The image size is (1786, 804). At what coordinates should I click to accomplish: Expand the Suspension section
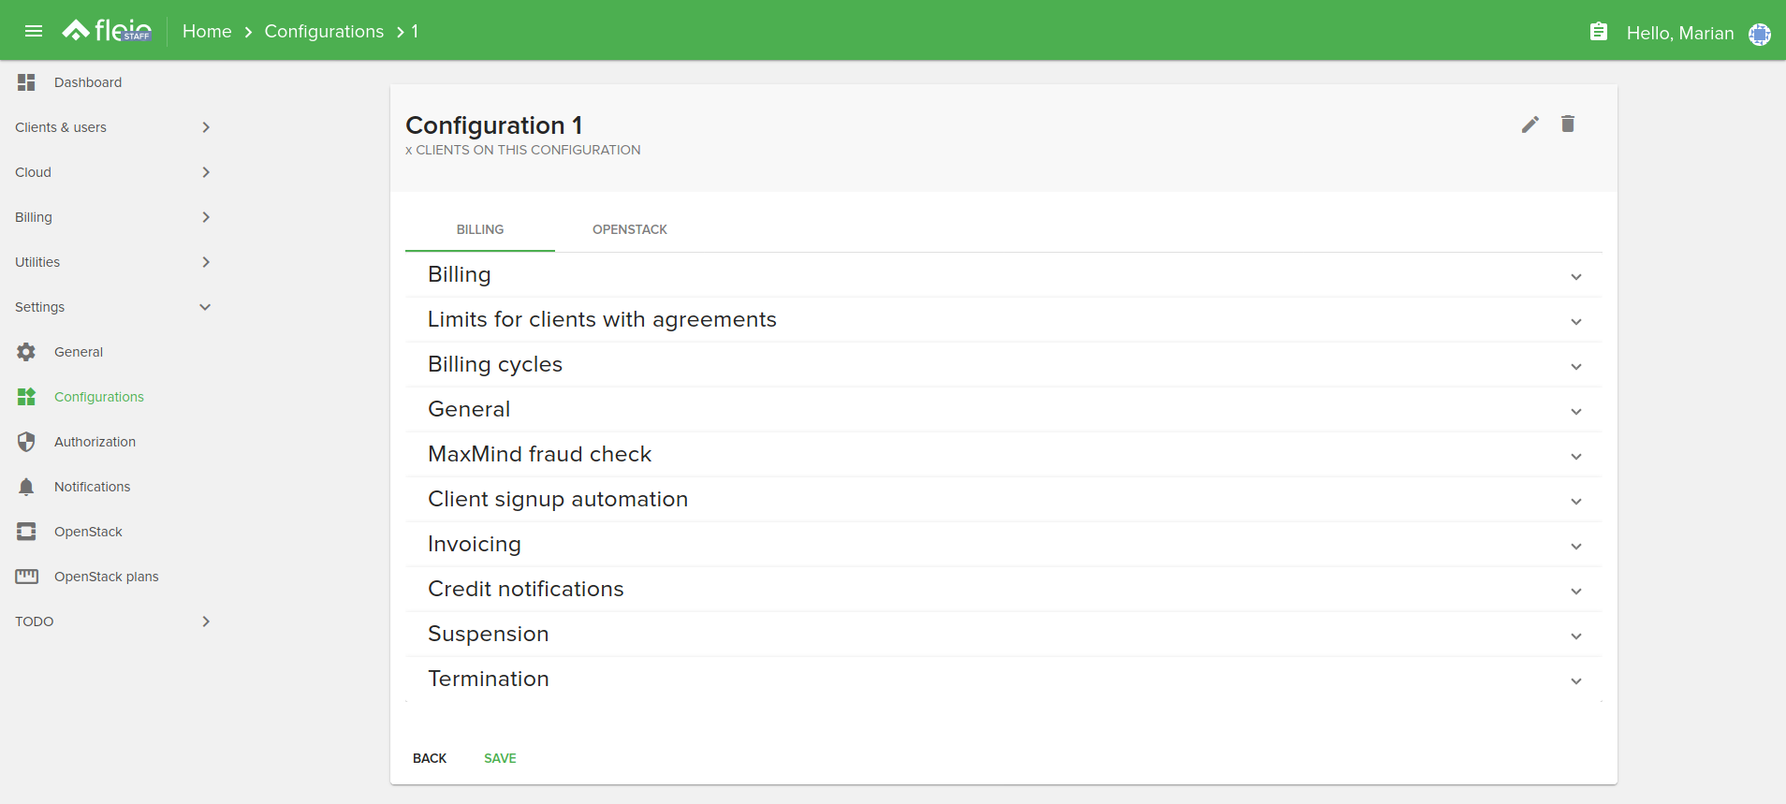(1003, 635)
